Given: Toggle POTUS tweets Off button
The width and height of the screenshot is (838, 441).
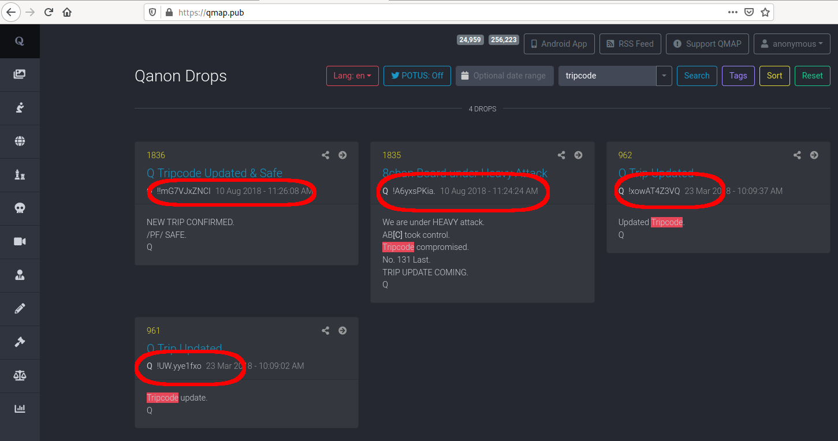Looking at the screenshot, I should 417,76.
